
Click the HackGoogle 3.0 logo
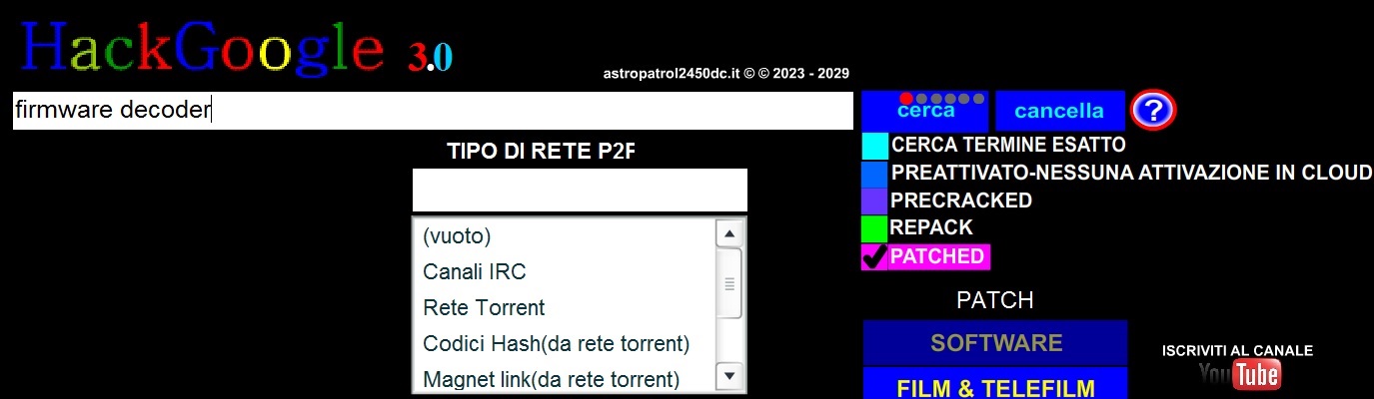tap(236, 46)
